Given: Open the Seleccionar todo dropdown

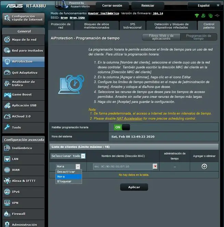Looking at the screenshot, I should (68, 156).
